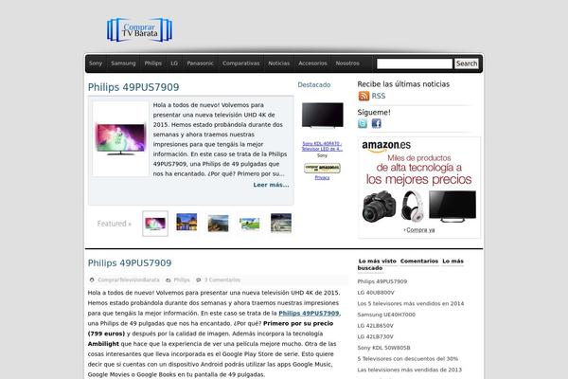The height and width of the screenshot is (379, 568).
Task: Switch to the Comentarios tab
Action: tap(419, 262)
